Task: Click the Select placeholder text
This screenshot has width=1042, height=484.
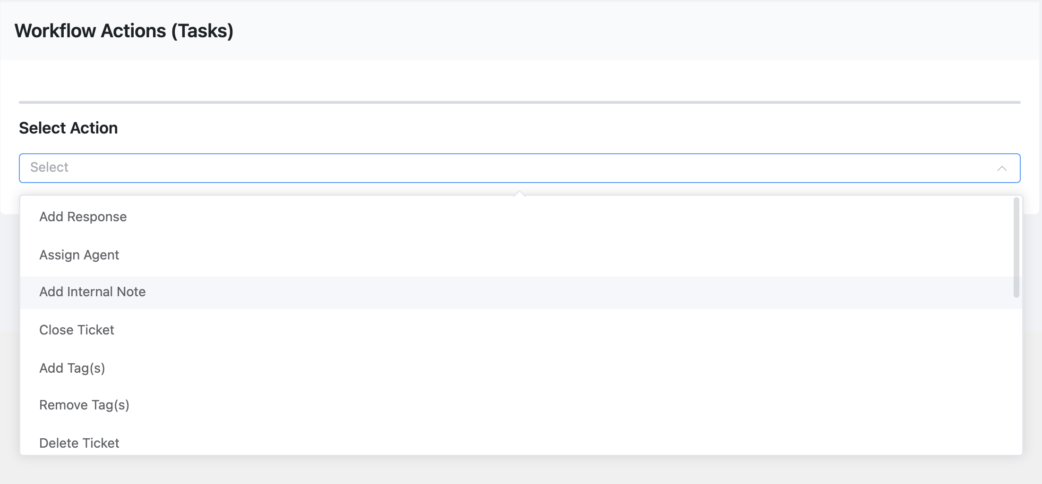Action: 50,167
